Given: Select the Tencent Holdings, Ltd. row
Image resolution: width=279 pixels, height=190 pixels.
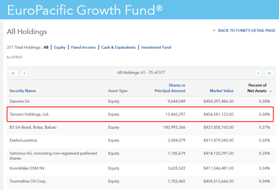Looking at the screenshot, I should [x=140, y=114].
